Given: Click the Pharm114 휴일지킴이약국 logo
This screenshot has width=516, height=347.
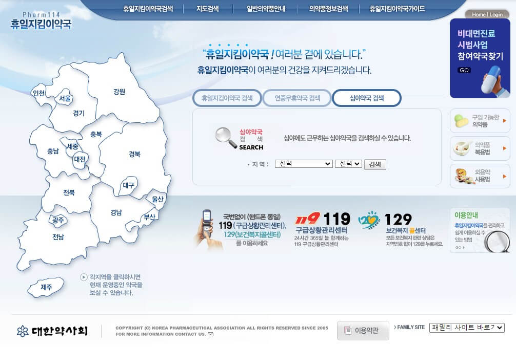Looking at the screenshot, I should 41,20.
